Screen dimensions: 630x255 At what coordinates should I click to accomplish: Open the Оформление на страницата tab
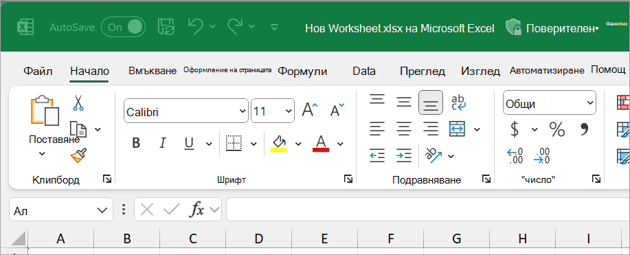227,70
